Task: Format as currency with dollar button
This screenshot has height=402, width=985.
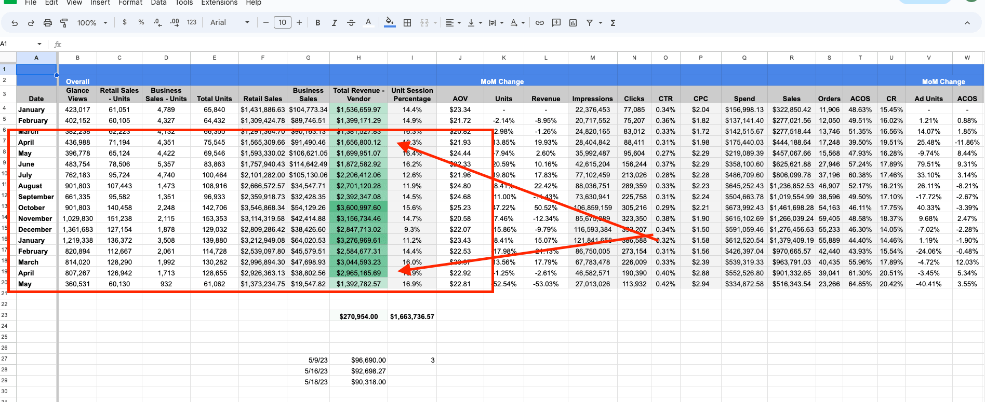Action: point(125,22)
